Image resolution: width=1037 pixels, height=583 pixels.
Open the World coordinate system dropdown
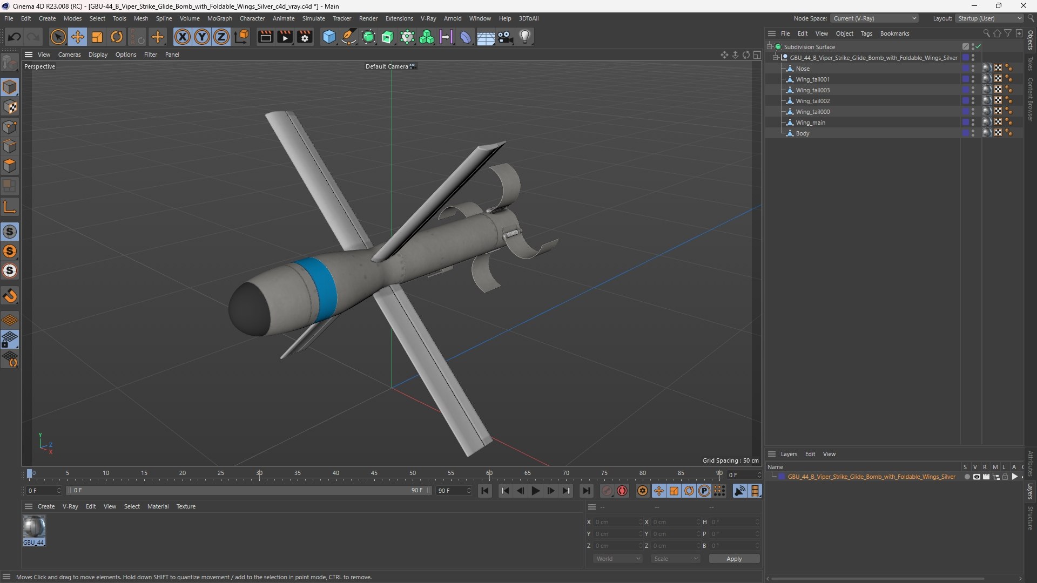click(618, 559)
